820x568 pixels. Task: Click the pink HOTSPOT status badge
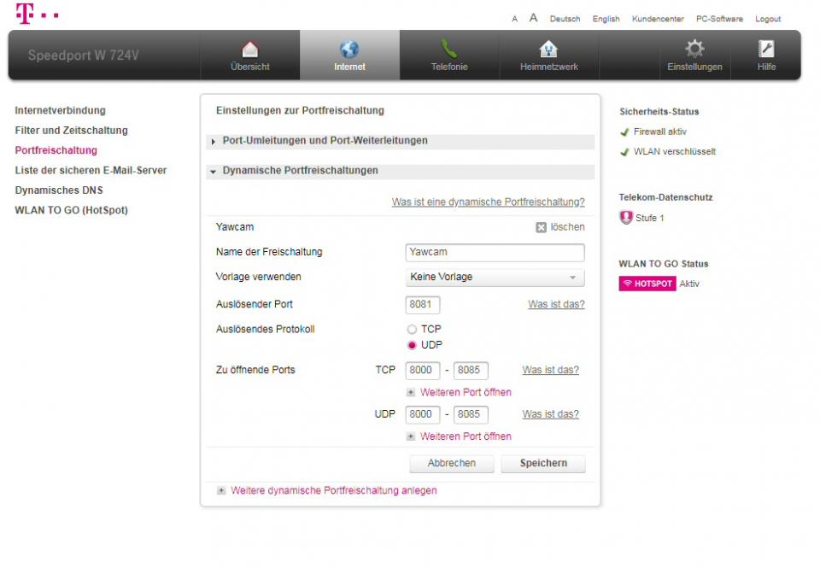point(647,284)
